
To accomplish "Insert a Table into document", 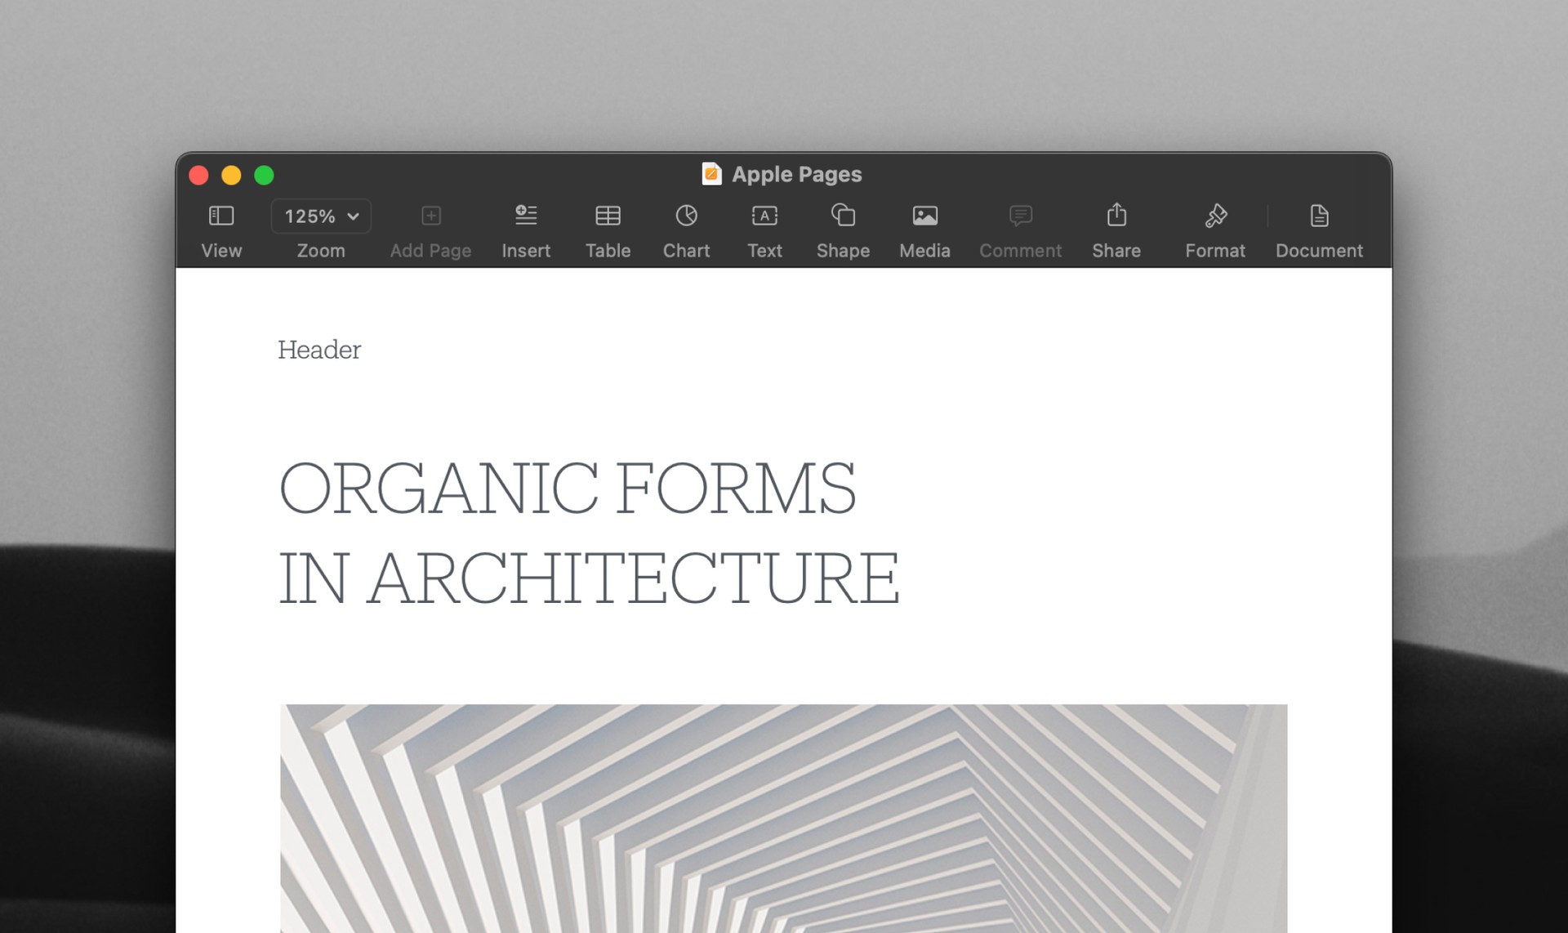I will coord(606,229).
